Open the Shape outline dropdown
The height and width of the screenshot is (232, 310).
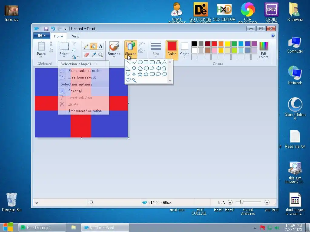[141, 44]
